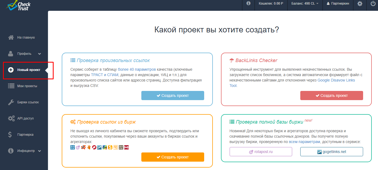Expand the Баланс: 498 CL dropdown
Image resolution: width=378 pixels, height=170 pixels.
point(305,4)
